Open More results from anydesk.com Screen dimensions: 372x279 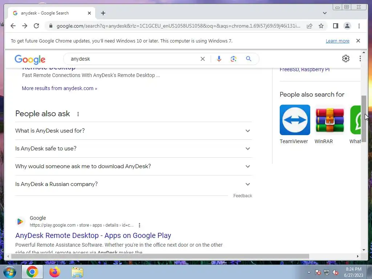pos(59,88)
